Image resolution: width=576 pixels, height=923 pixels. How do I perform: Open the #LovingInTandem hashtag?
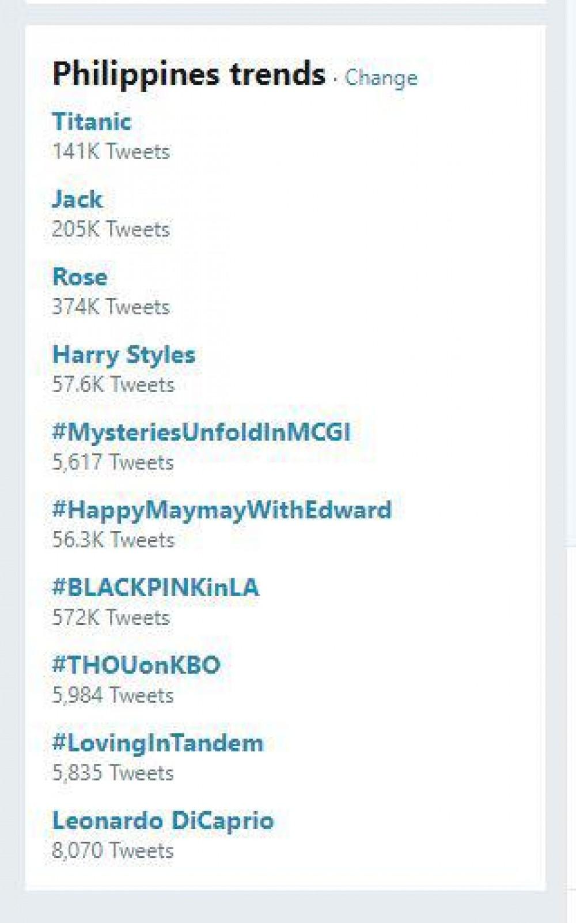click(x=158, y=743)
